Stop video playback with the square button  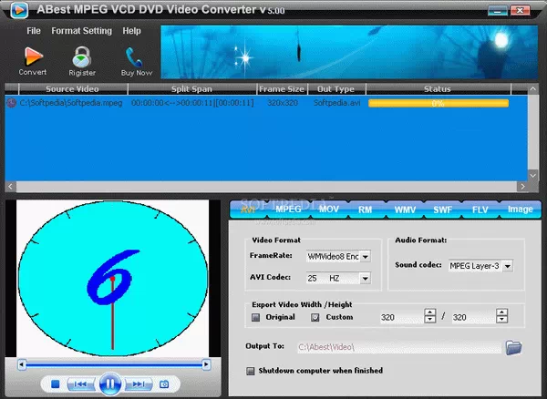coord(54,384)
